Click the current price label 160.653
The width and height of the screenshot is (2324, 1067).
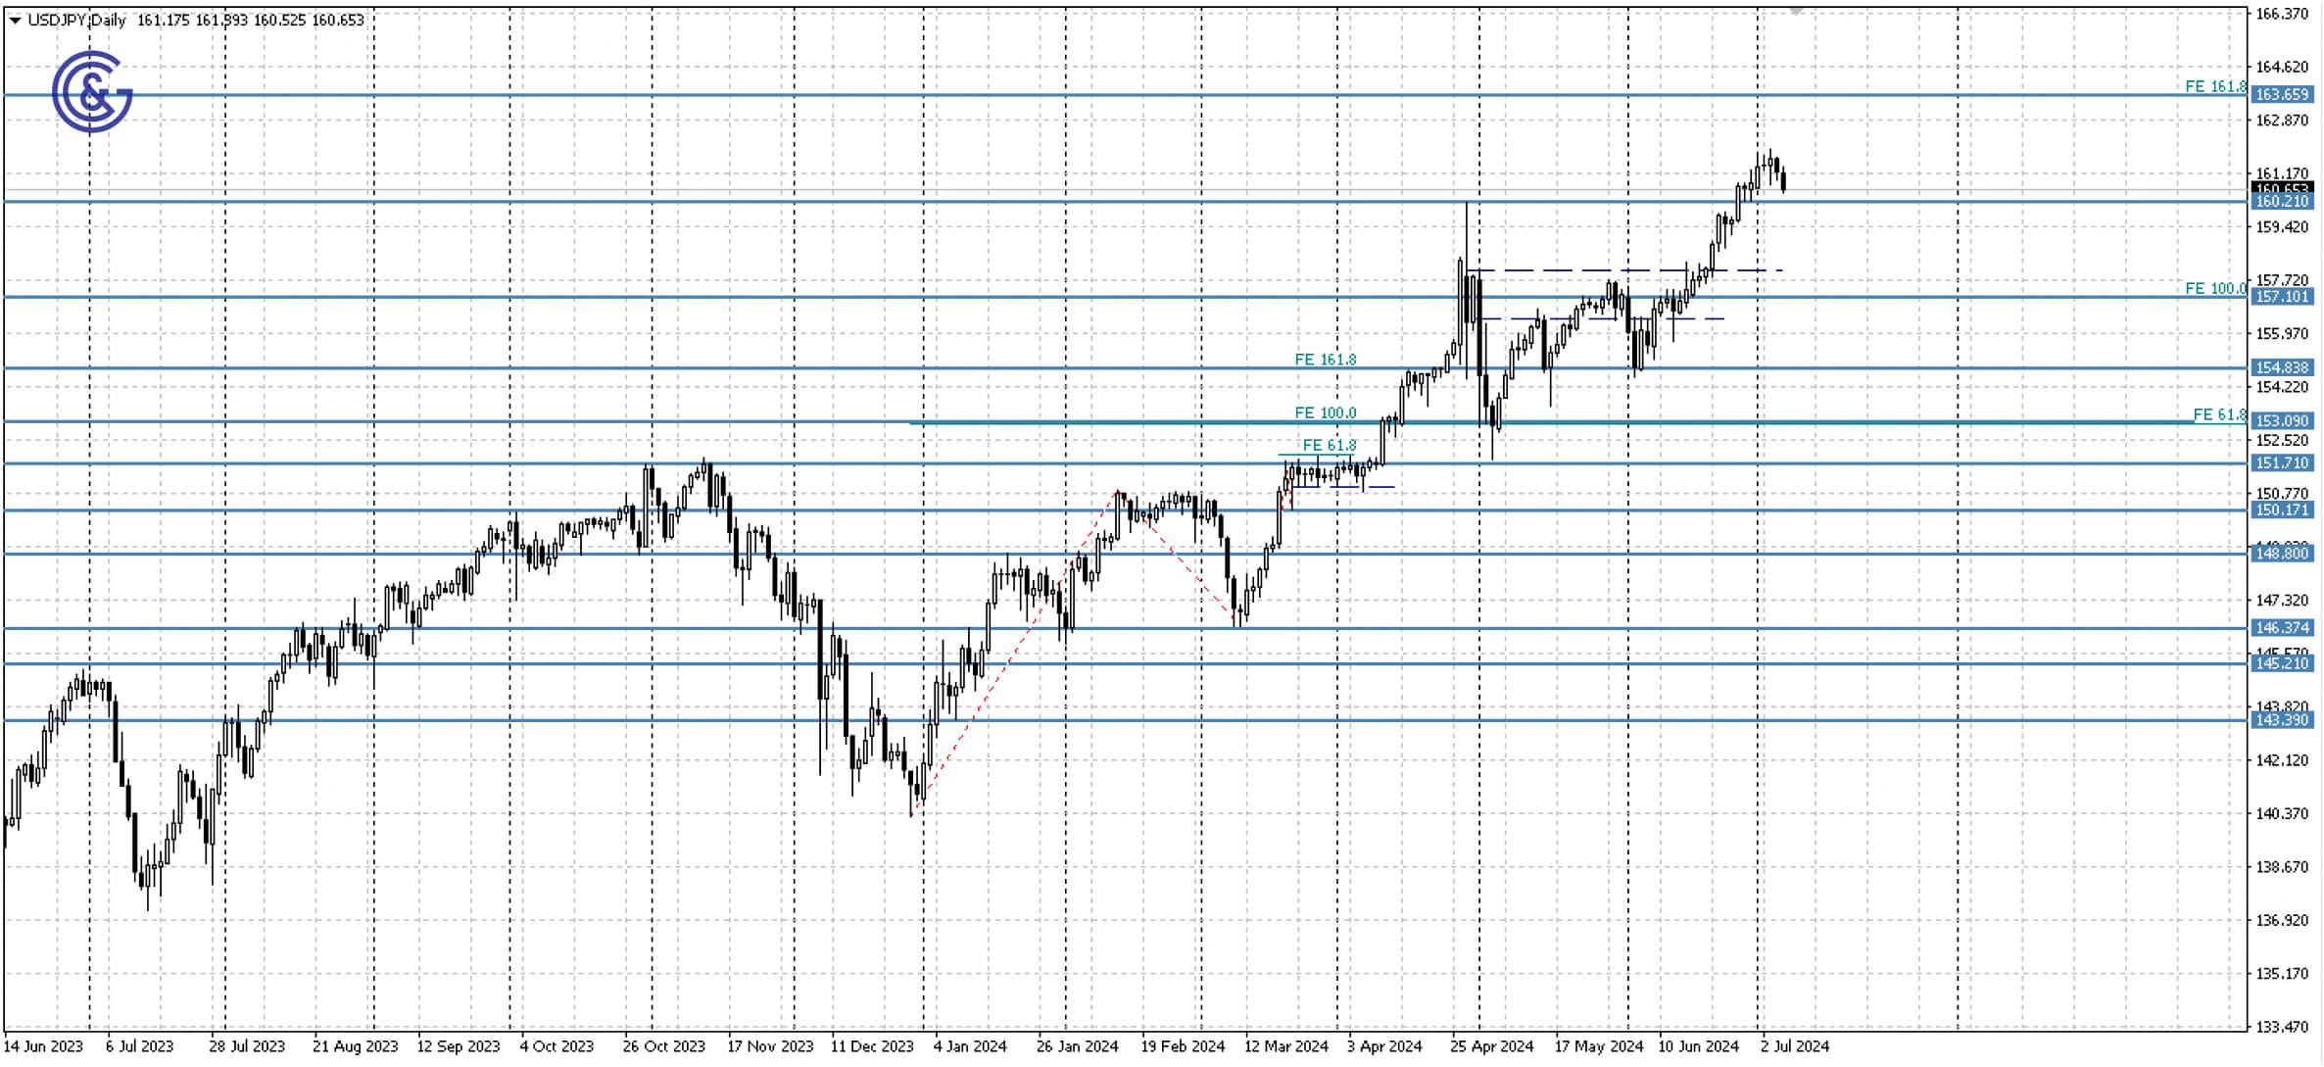click(x=2281, y=186)
